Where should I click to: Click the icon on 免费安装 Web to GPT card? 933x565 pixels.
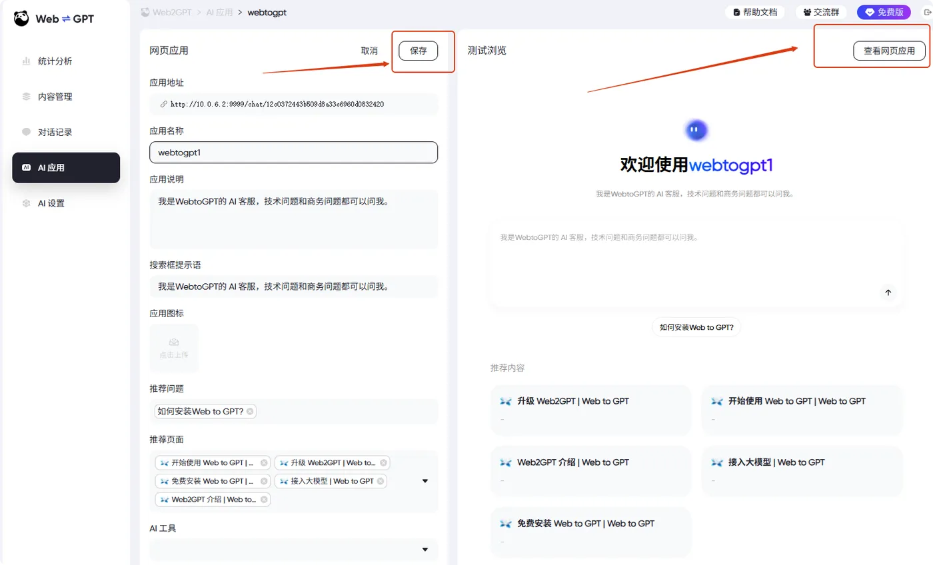(506, 524)
